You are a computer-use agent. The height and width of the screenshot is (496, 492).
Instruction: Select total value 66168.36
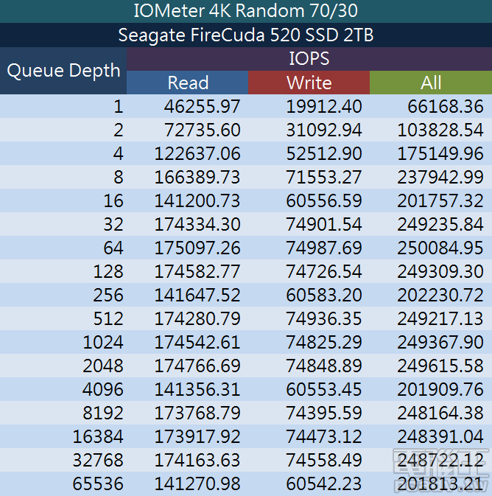click(446, 106)
